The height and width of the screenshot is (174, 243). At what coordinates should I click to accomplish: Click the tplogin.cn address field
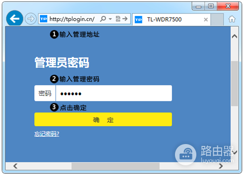tap(72, 19)
